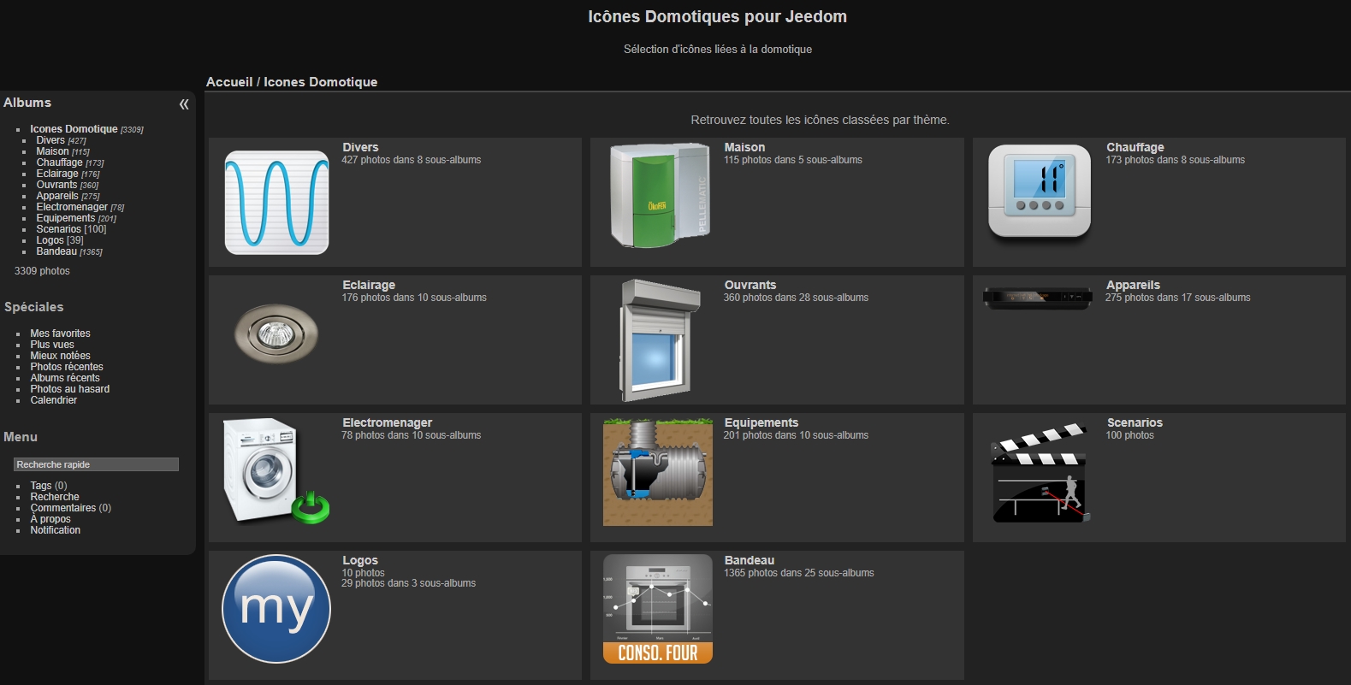
Task: Click the Chauffage album title link
Action: tap(1135, 147)
